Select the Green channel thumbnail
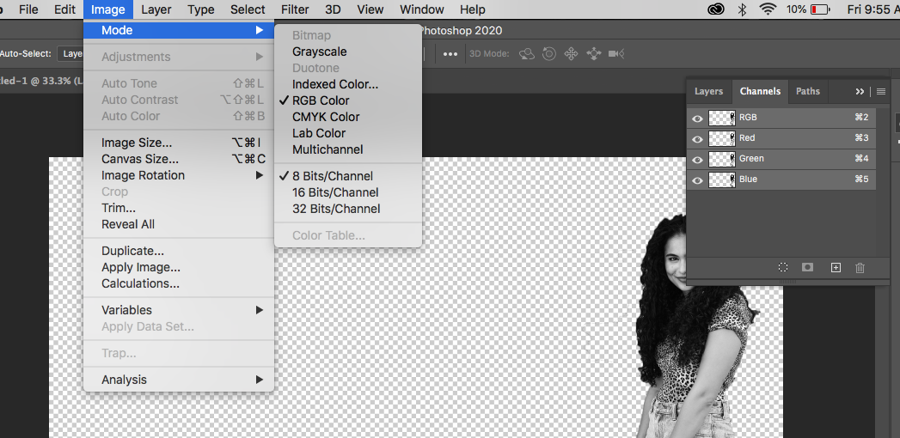Image resolution: width=900 pixels, height=438 pixels. coord(722,160)
